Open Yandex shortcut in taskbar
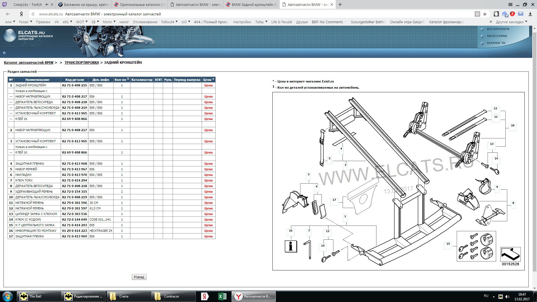The height and width of the screenshot is (302, 537). point(205,296)
